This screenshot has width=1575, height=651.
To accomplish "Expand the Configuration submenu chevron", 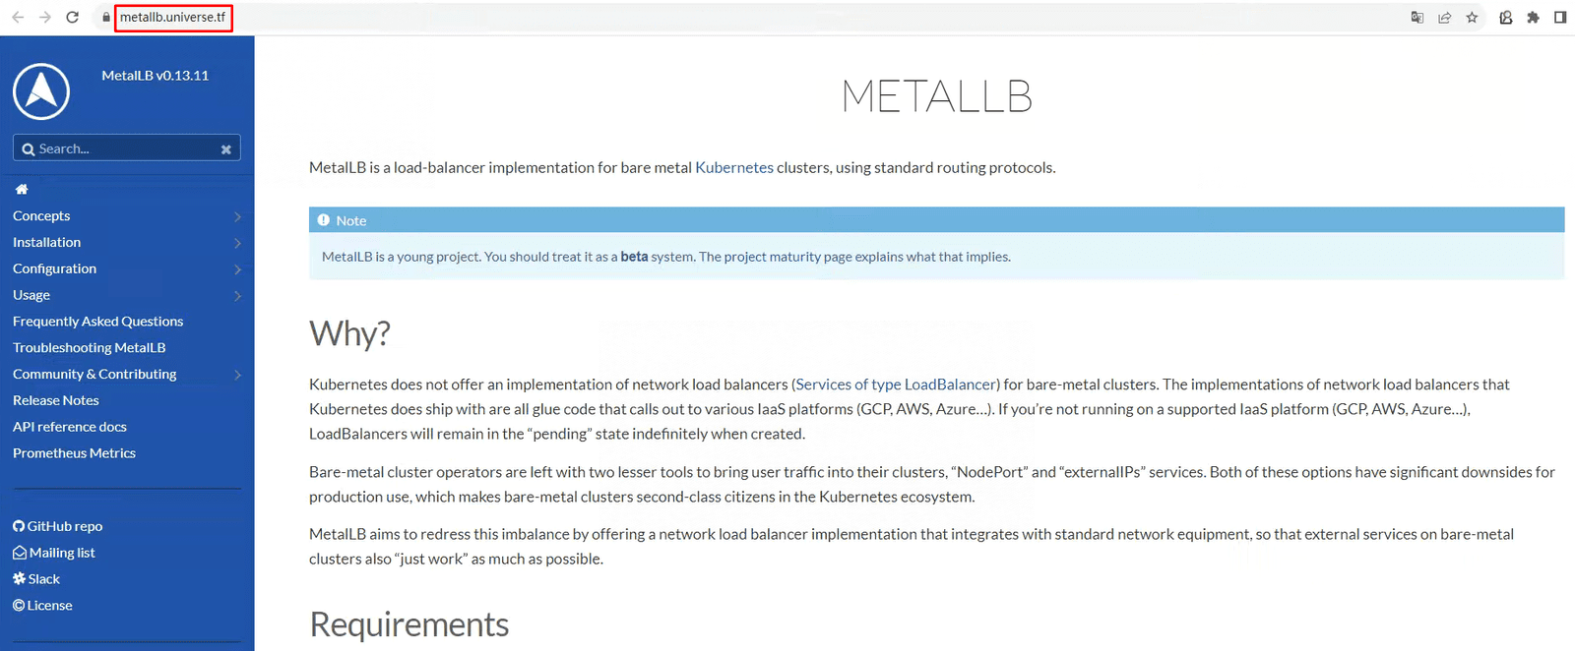I will [x=237, y=269].
